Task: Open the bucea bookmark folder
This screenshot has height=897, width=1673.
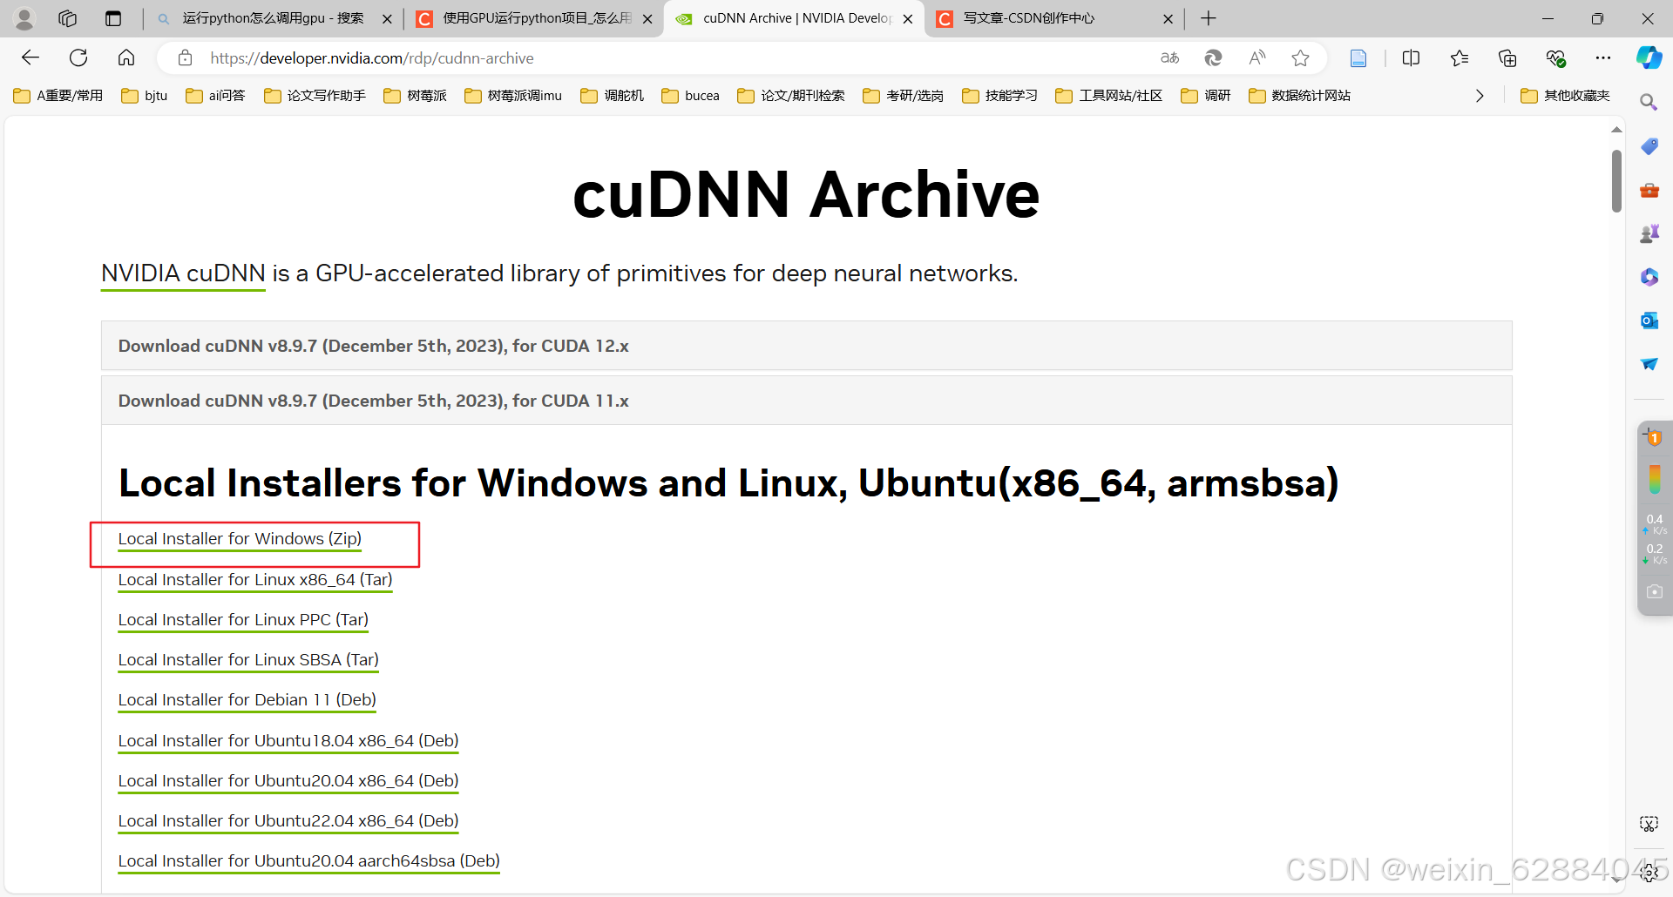Action: (691, 96)
